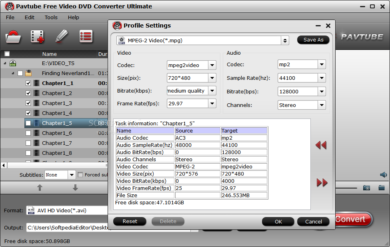Click the film strip icon of Chapter1_6
The image size is (390, 247).
36,133
